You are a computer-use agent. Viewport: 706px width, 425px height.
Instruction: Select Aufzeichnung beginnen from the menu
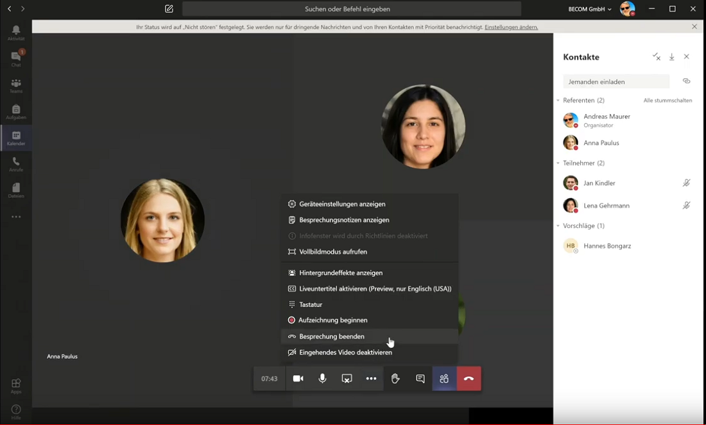coord(332,321)
